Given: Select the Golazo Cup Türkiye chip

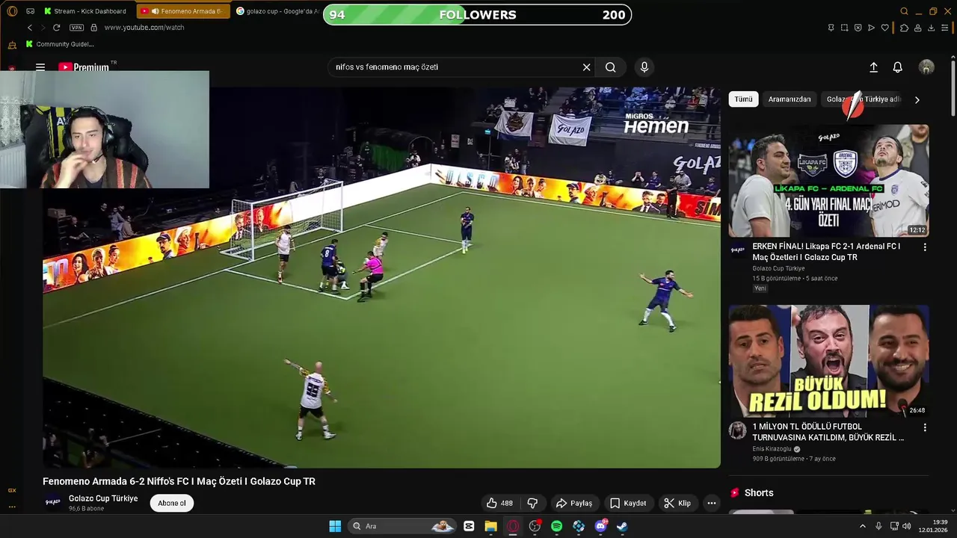Looking at the screenshot, I should (x=864, y=99).
